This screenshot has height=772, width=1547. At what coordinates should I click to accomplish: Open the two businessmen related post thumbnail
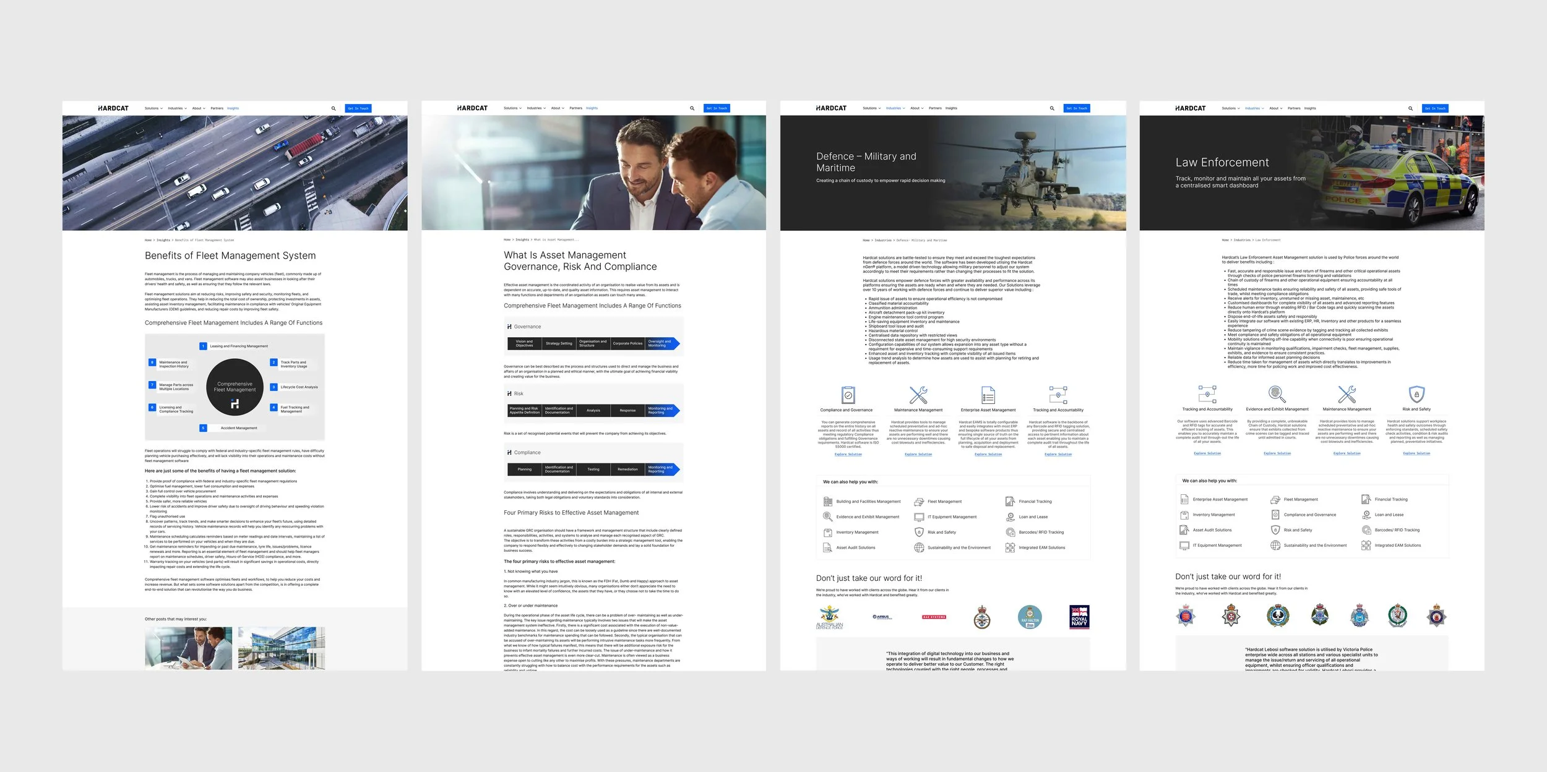[189, 648]
